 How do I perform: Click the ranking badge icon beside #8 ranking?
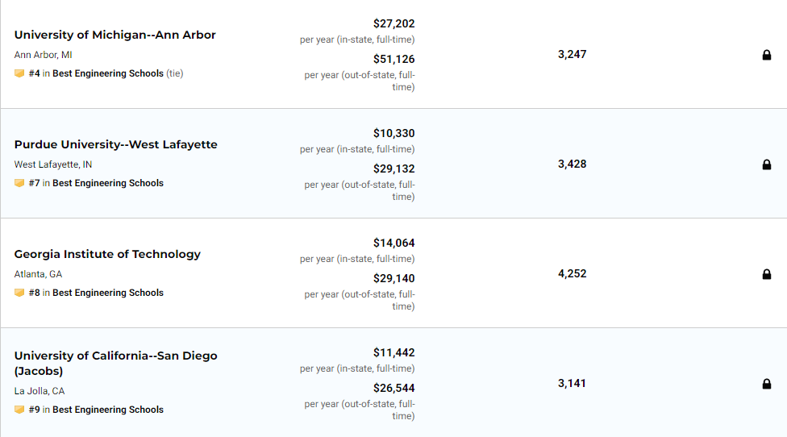coord(19,293)
